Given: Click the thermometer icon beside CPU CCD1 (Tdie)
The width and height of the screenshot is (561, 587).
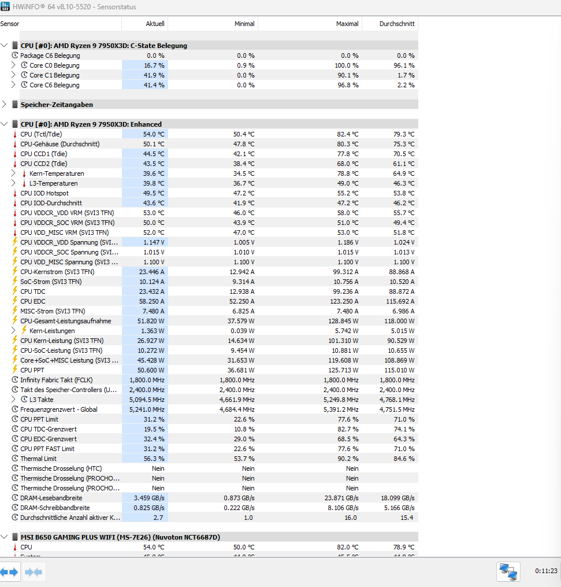Looking at the screenshot, I should point(15,154).
